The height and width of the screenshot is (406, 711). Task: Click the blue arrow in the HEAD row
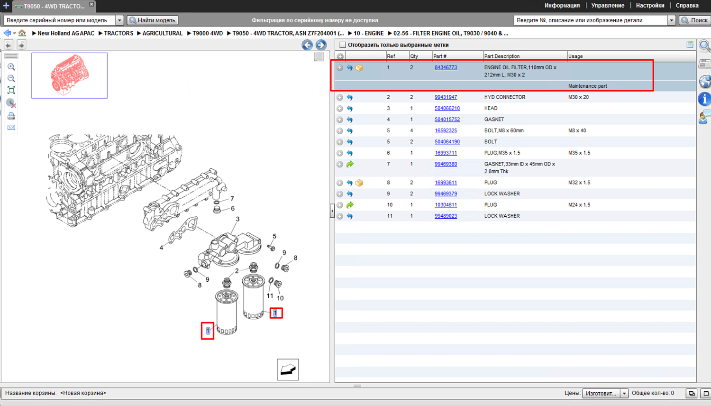(x=350, y=109)
